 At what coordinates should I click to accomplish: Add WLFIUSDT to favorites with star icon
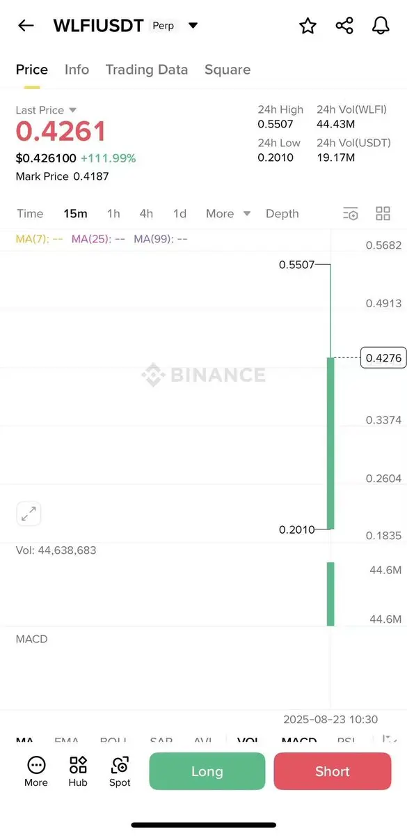[308, 26]
